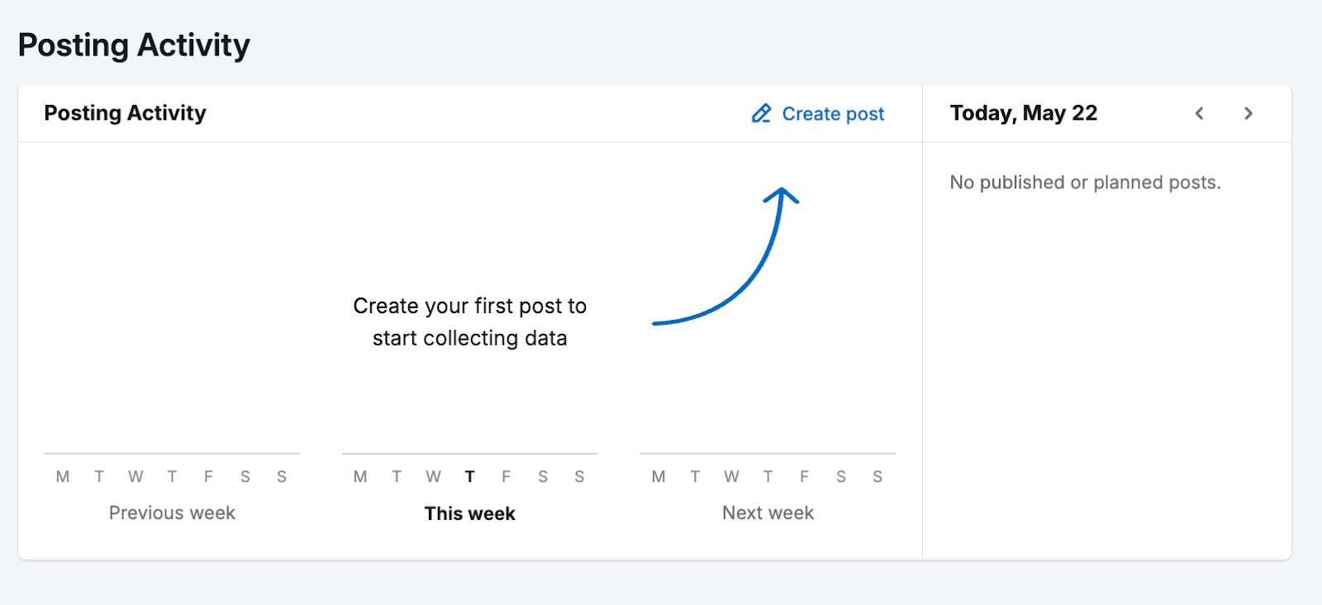Select Saturday in Previous week row

pos(245,476)
